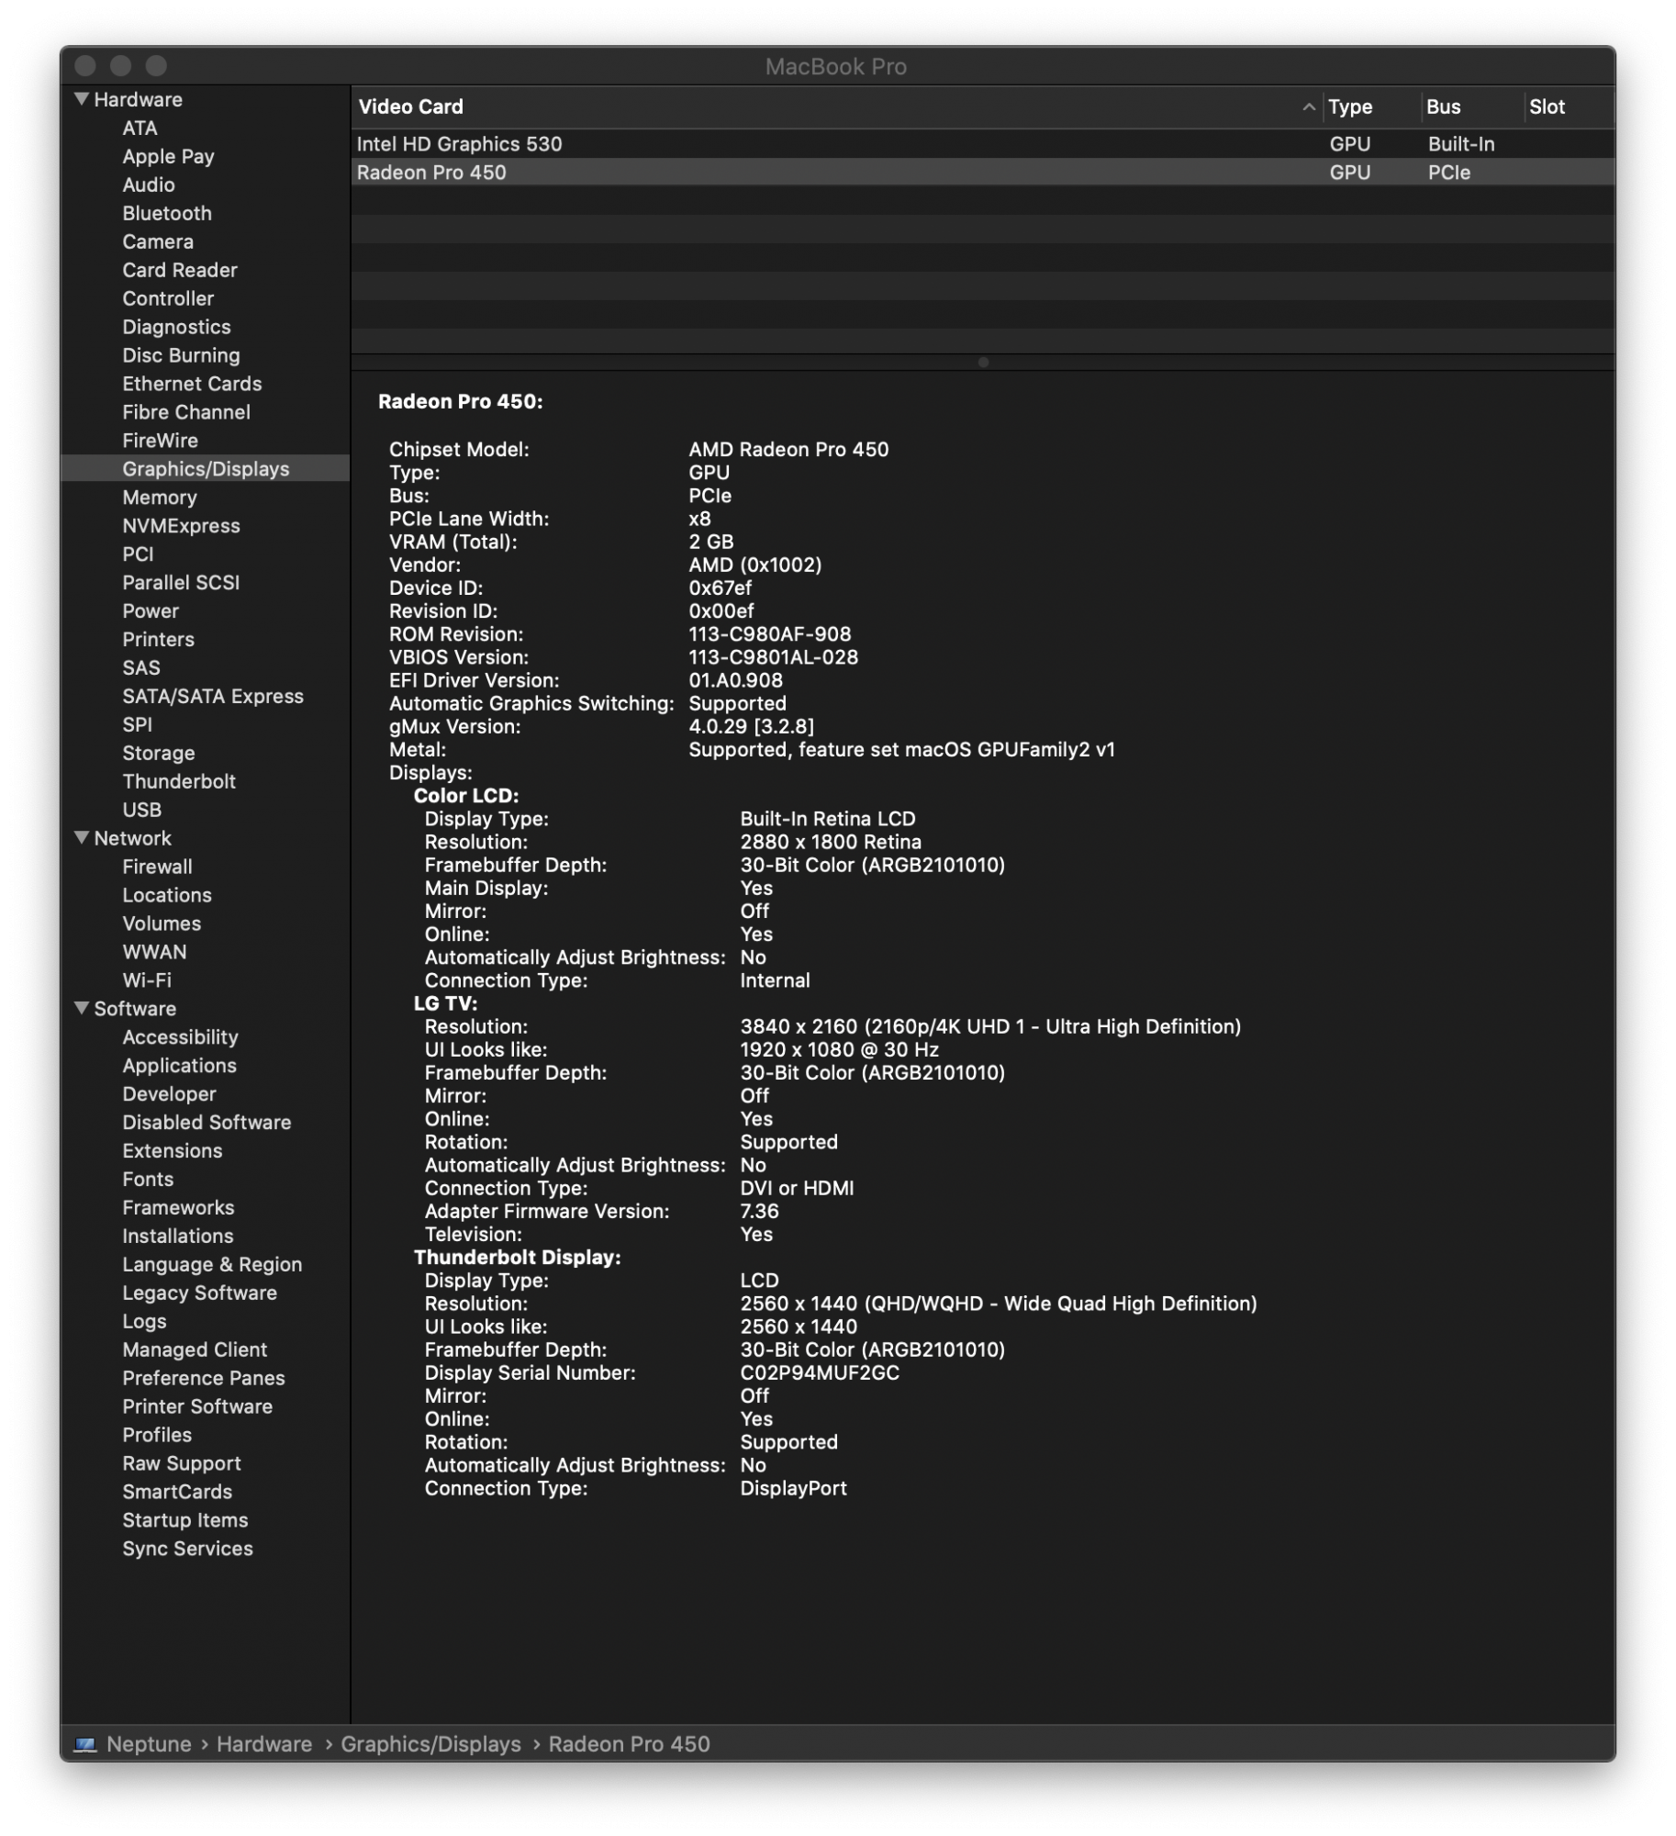Image resolution: width=1676 pixels, height=1836 pixels.
Task: Open Disc Burning in the sidebar
Action: [x=181, y=355]
